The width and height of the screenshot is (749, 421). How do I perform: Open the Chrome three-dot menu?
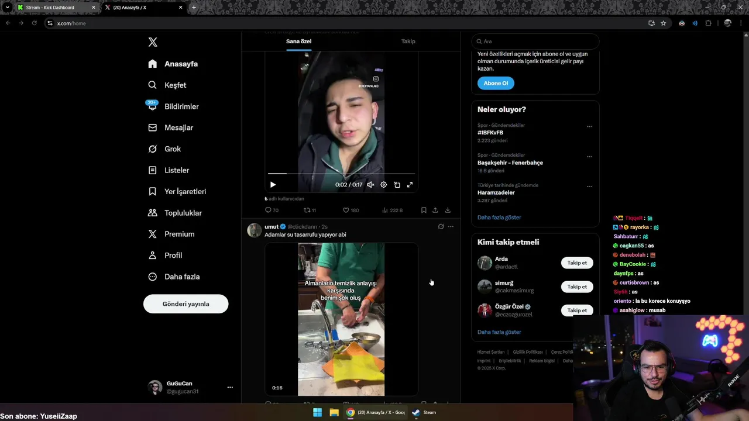(741, 23)
